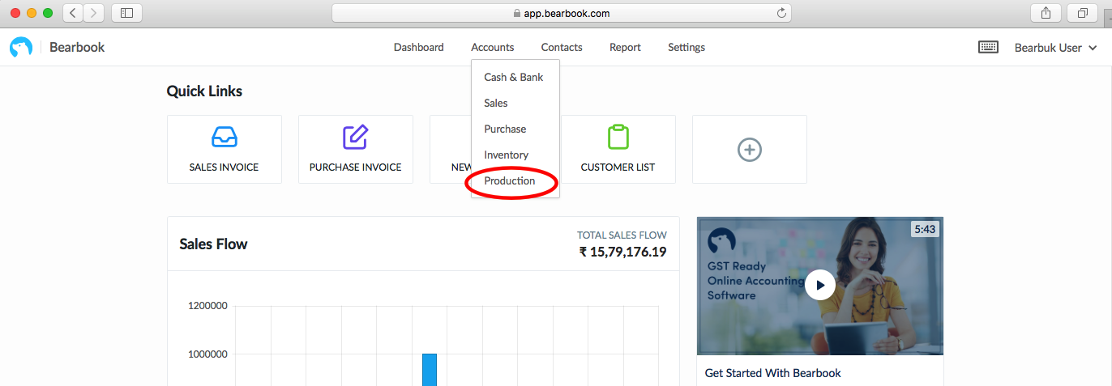1112x386 pixels.
Task: Open the Customer List clipboard icon
Action: tap(618, 137)
